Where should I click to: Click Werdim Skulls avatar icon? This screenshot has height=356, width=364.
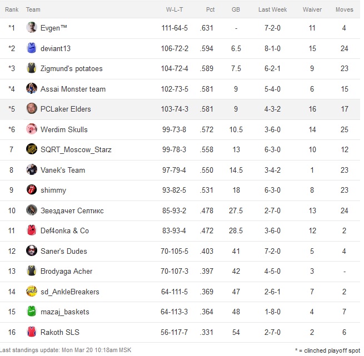32,129
